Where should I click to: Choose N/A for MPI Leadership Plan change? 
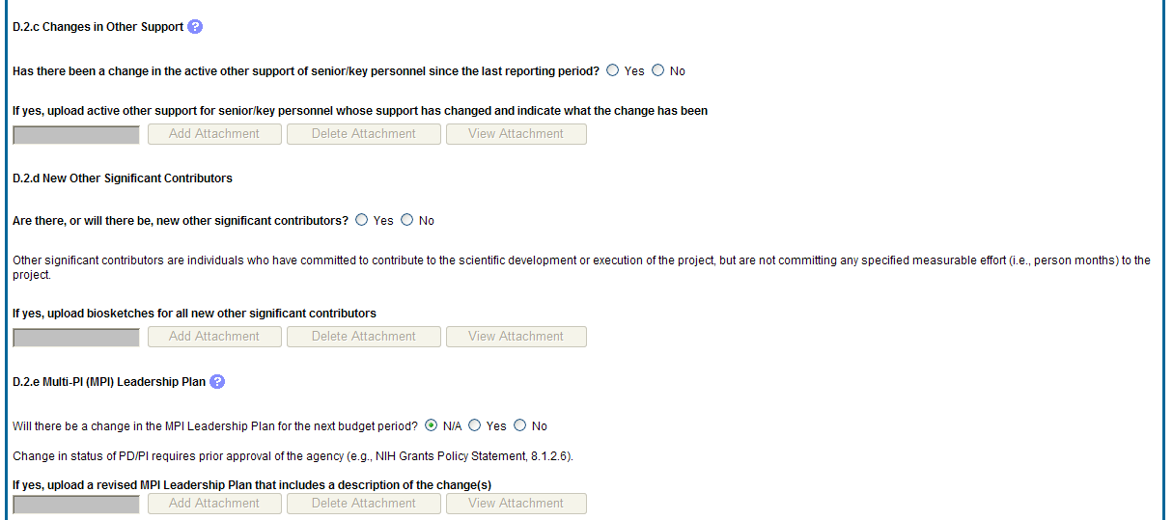(x=431, y=425)
